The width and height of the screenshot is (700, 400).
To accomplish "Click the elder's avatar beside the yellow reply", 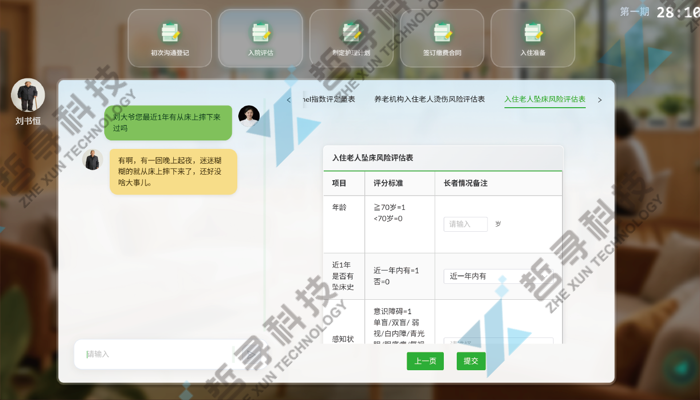I will point(92,160).
